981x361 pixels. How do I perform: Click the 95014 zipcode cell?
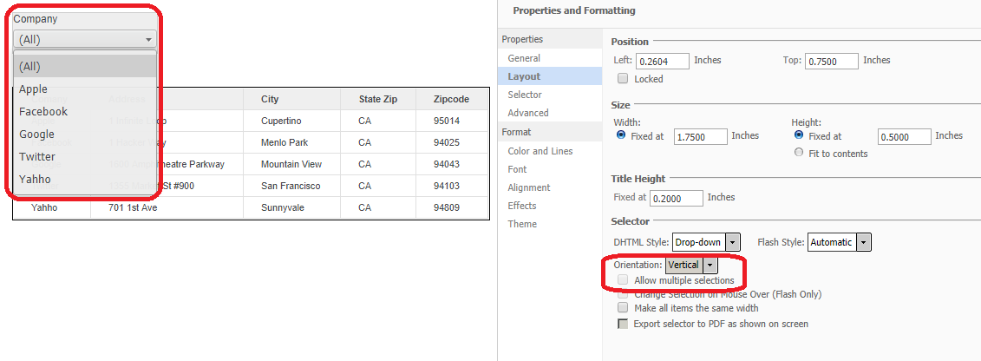[x=452, y=121]
